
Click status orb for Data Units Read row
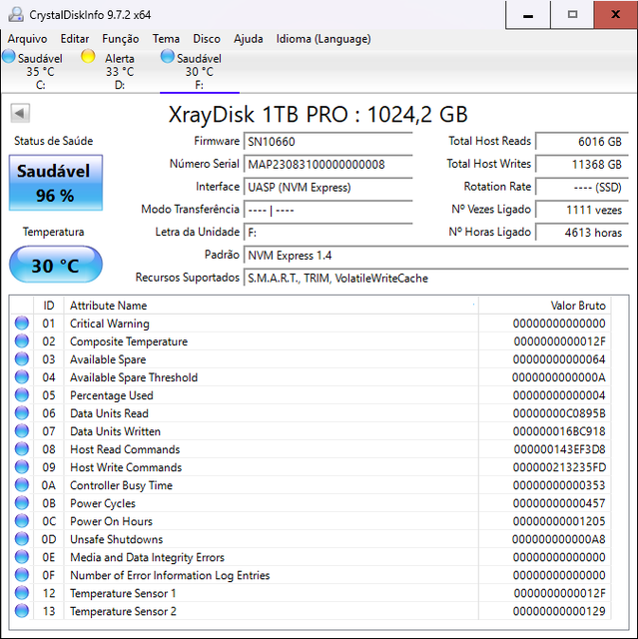[x=22, y=412]
